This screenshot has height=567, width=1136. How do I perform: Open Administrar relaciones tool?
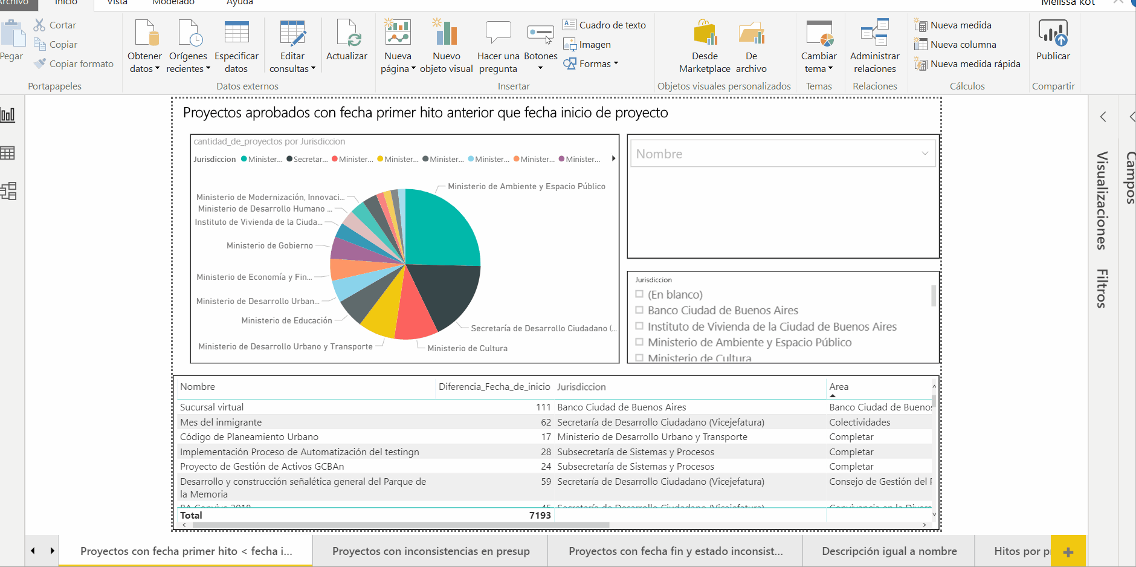(874, 34)
